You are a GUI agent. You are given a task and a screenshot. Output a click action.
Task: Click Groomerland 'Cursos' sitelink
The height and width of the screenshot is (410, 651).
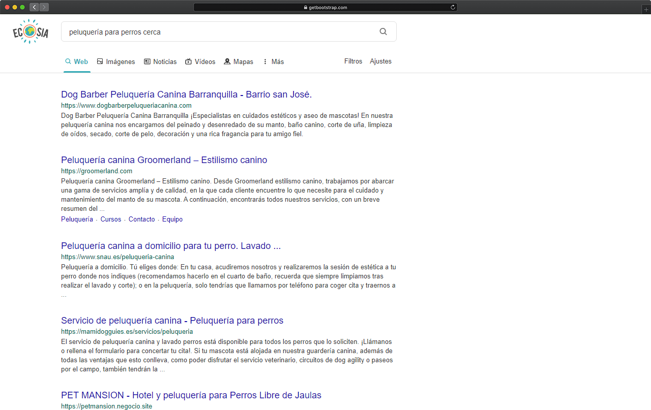click(111, 219)
